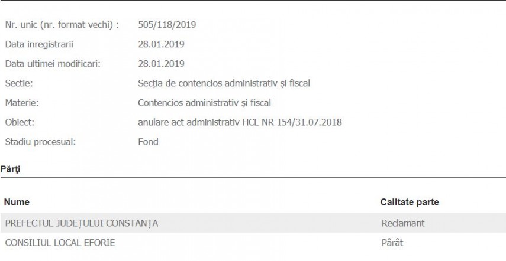
Task: Select the Fond procedural stage value
Action: 148,142
